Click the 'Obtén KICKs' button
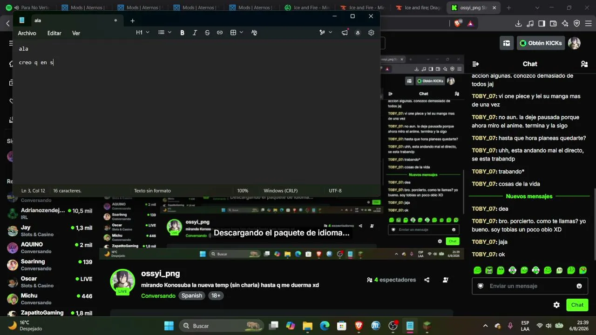 pos(541,43)
